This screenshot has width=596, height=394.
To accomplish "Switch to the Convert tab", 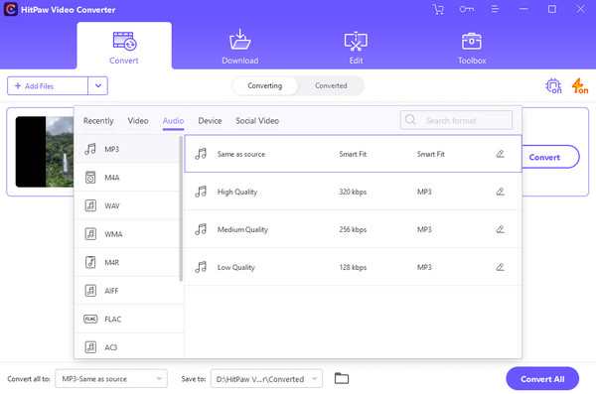I will [x=124, y=46].
